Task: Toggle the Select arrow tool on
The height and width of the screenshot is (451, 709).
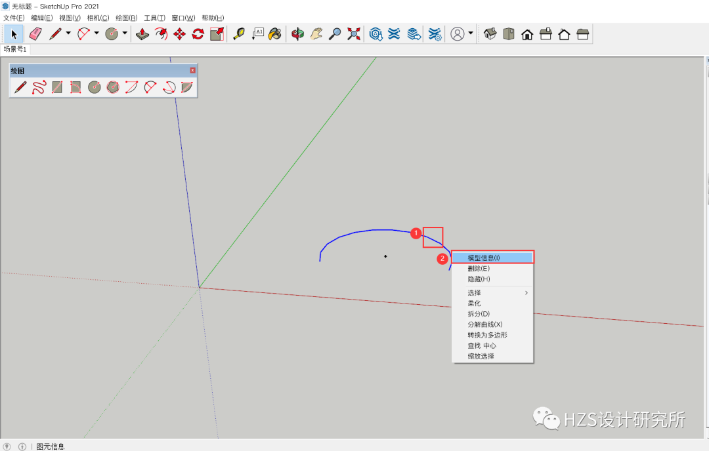Action: coord(14,34)
